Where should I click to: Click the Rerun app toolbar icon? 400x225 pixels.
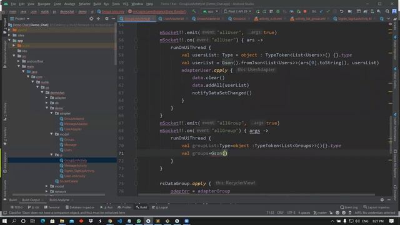257,11
